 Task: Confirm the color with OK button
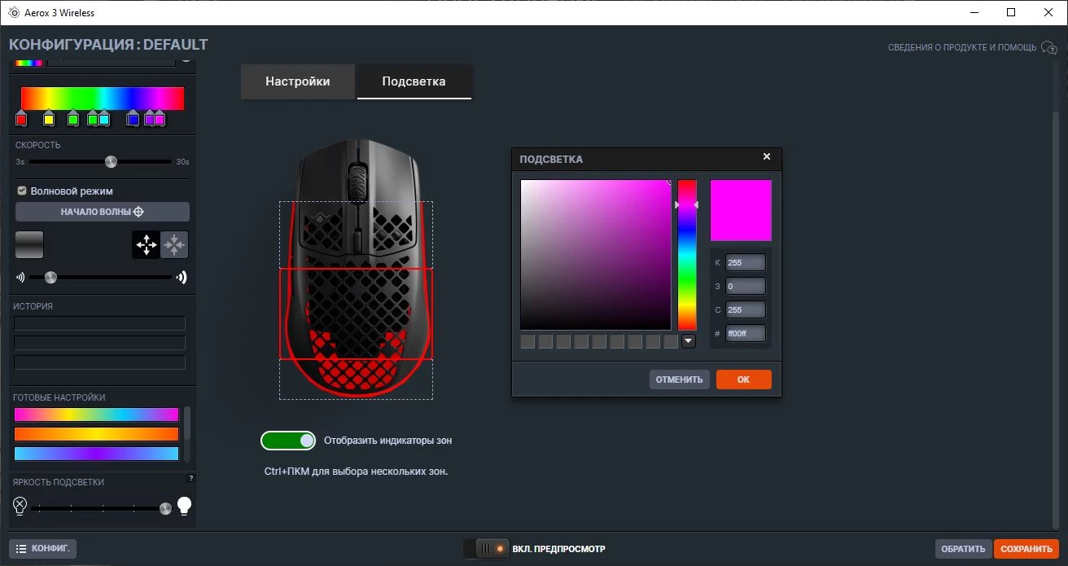743,380
